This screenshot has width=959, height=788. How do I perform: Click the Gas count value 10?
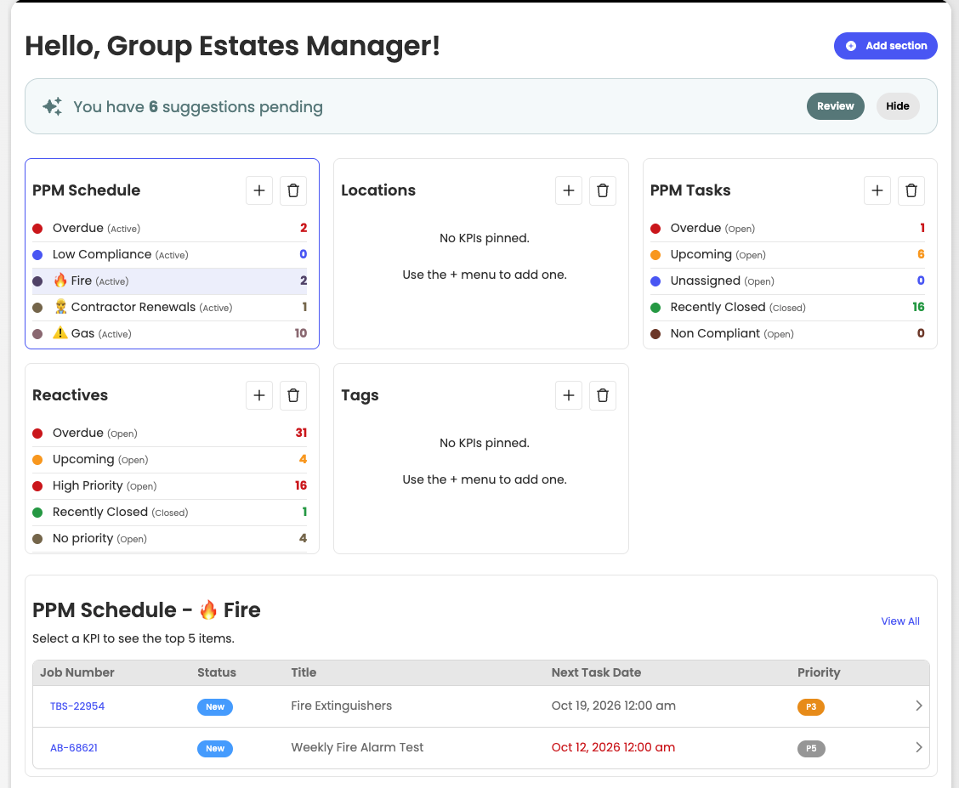point(300,333)
